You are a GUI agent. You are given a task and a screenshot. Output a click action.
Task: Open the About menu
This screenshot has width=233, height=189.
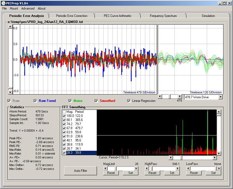42,8
